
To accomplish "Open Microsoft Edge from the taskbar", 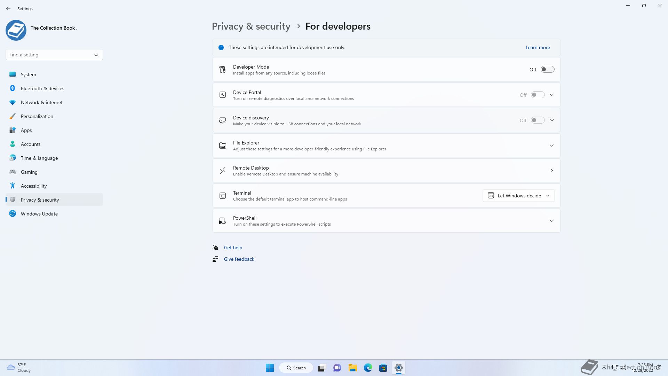I will [x=368, y=368].
